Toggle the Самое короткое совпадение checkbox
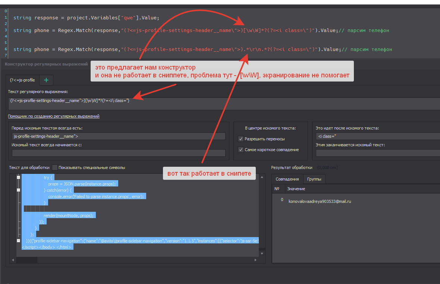This screenshot has width=440, height=284. coord(241,150)
